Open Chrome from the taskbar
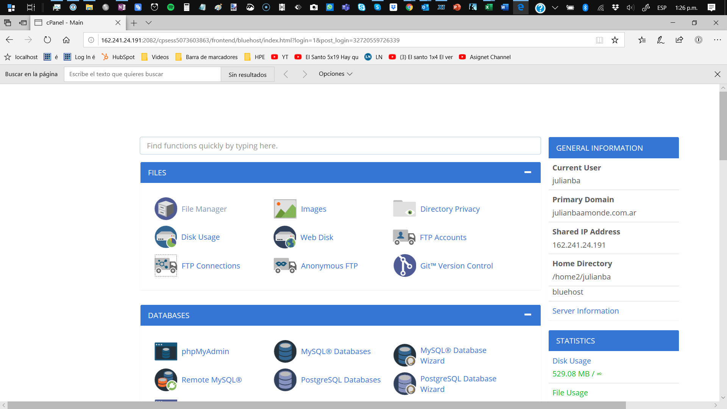Screen dimensions: 727x409 coord(409,7)
